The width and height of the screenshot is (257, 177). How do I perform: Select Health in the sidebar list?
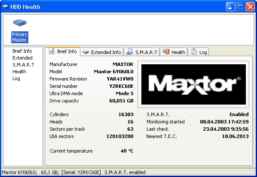(19, 72)
